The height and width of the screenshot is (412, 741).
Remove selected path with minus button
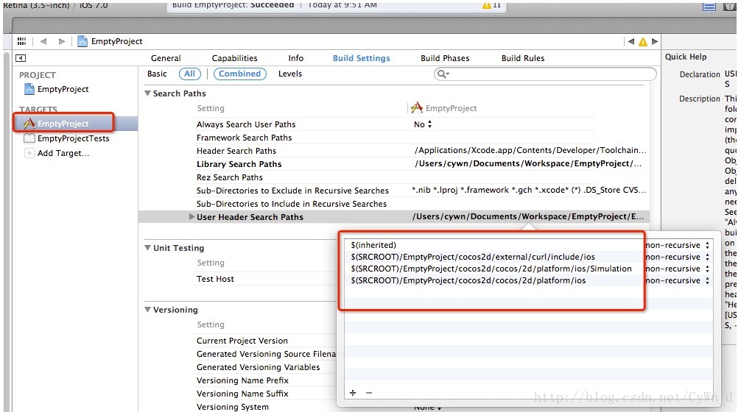[369, 393]
